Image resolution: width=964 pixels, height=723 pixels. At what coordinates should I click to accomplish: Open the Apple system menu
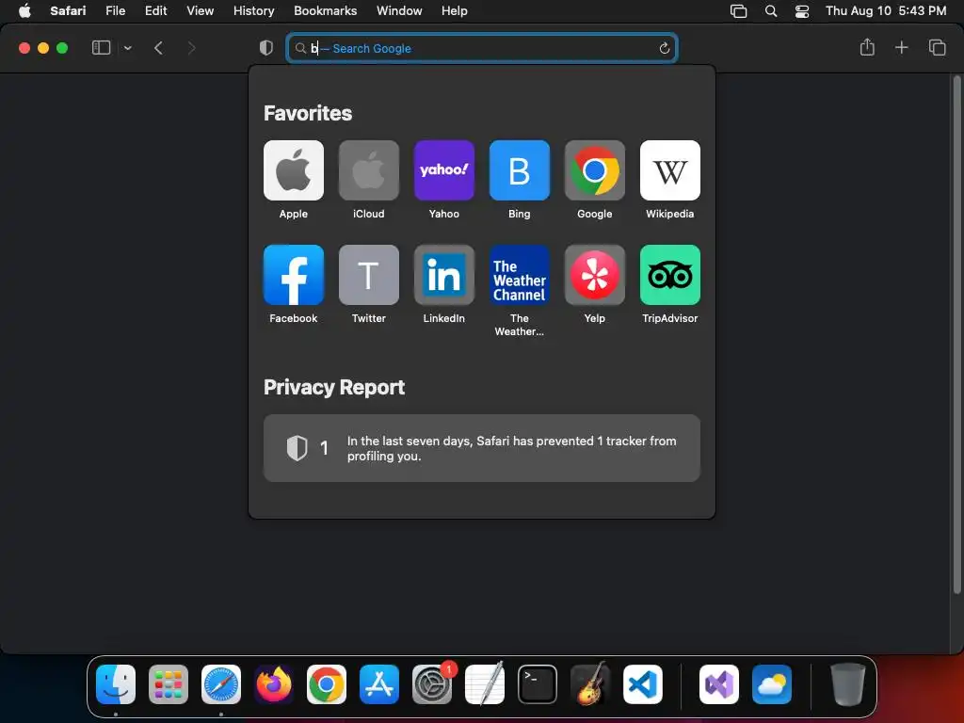pos(24,10)
